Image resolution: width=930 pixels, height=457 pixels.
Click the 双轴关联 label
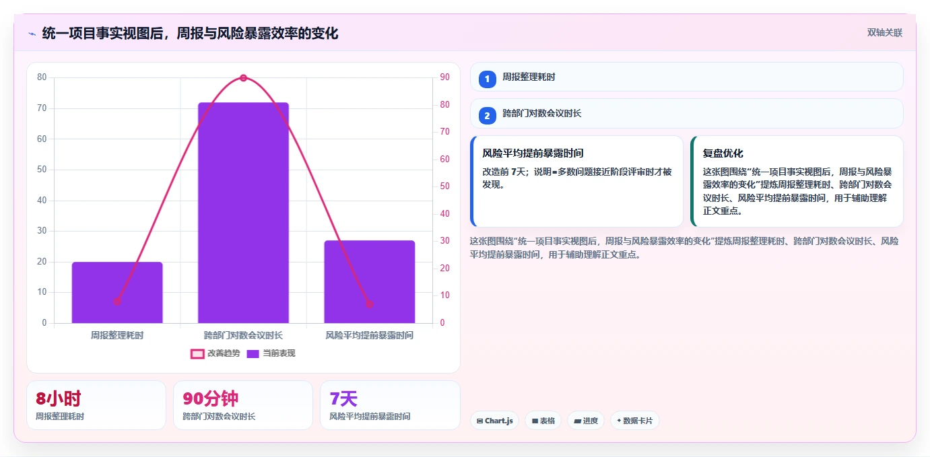click(x=884, y=32)
